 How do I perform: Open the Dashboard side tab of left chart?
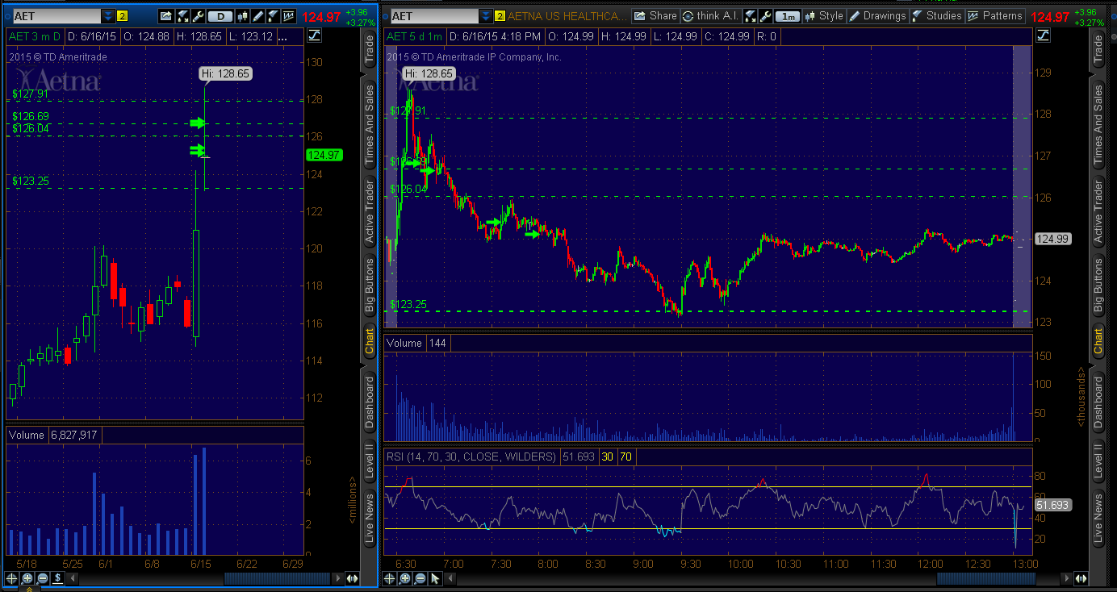pos(370,402)
